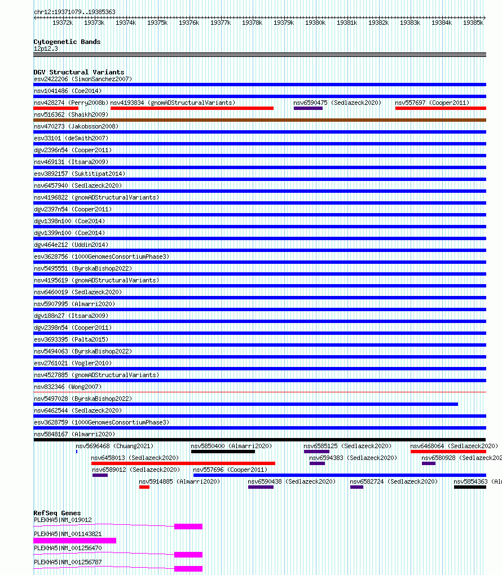This screenshot has height=575, width=502.
Task: Open the nsv6582724 Sedlazeck2020 entry
Action: (394, 481)
